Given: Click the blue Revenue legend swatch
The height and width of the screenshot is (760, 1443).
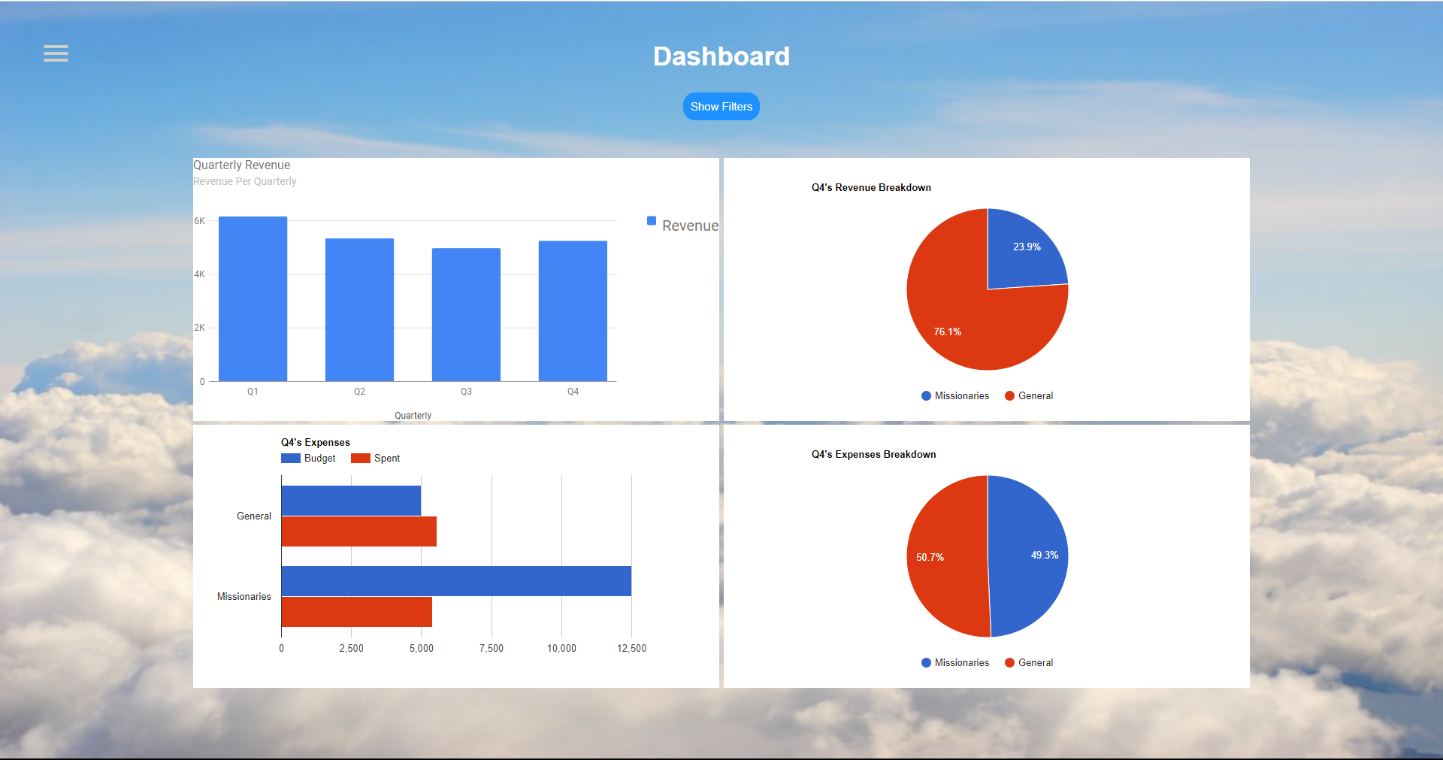Looking at the screenshot, I should click(x=652, y=220).
